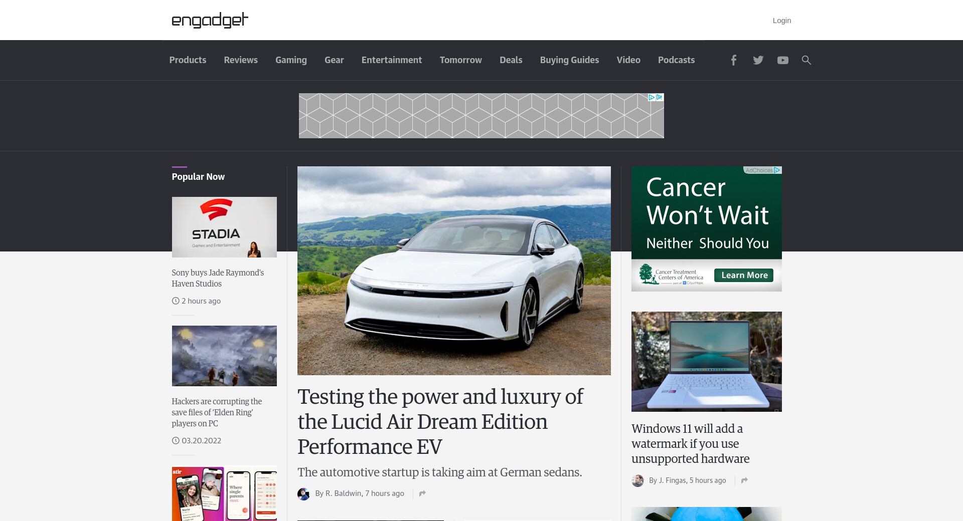Click the Engadget logo
Image resolution: width=963 pixels, height=521 pixels.
click(x=210, y=20)
